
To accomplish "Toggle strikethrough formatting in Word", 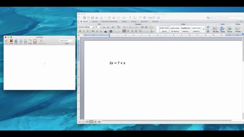I will 93,31.
